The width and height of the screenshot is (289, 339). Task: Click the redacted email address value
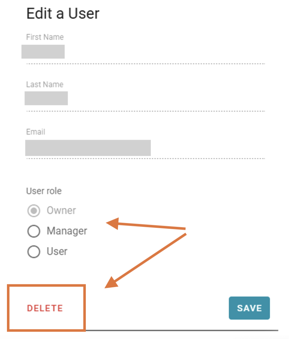tap(88, 148)
